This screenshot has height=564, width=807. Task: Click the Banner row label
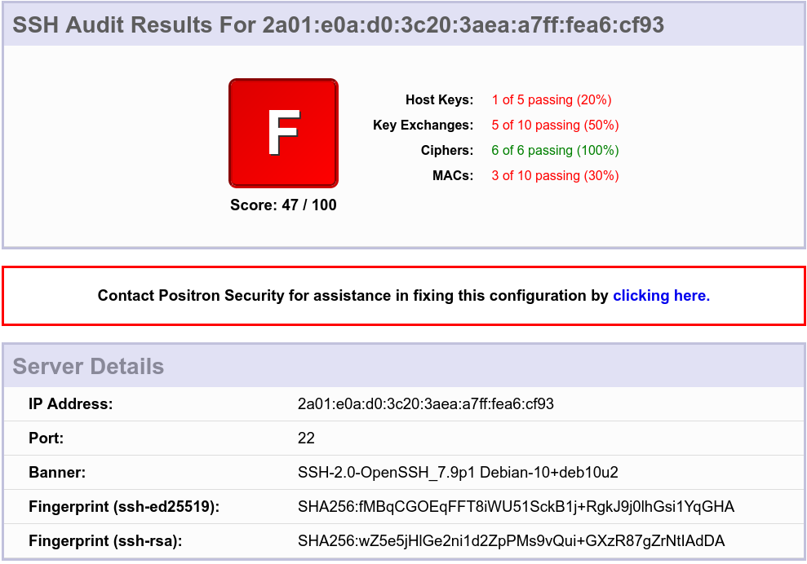pos(57,473)
